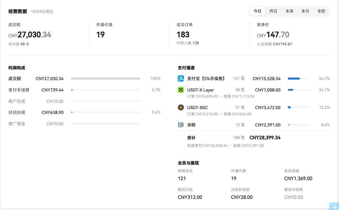
Task: Select the 本周 time range tab
Action: 289,11
